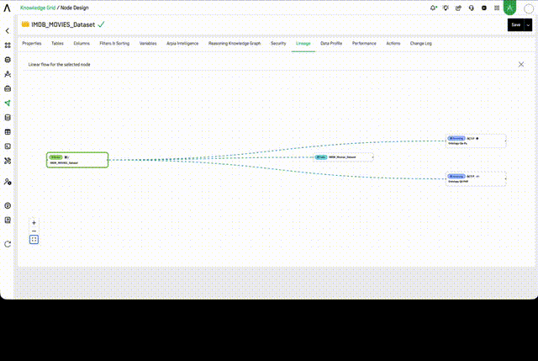
Task: Open the four-squares dashboard sidebar icon
Action: coord(8,45)
